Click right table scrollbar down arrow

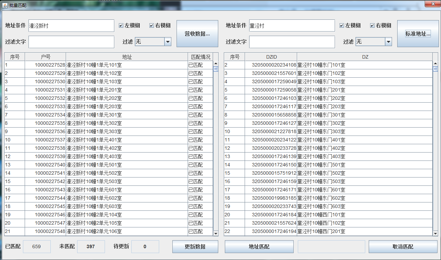436,234
